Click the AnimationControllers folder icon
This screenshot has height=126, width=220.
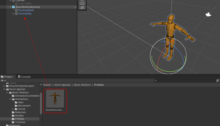[13, 96]
